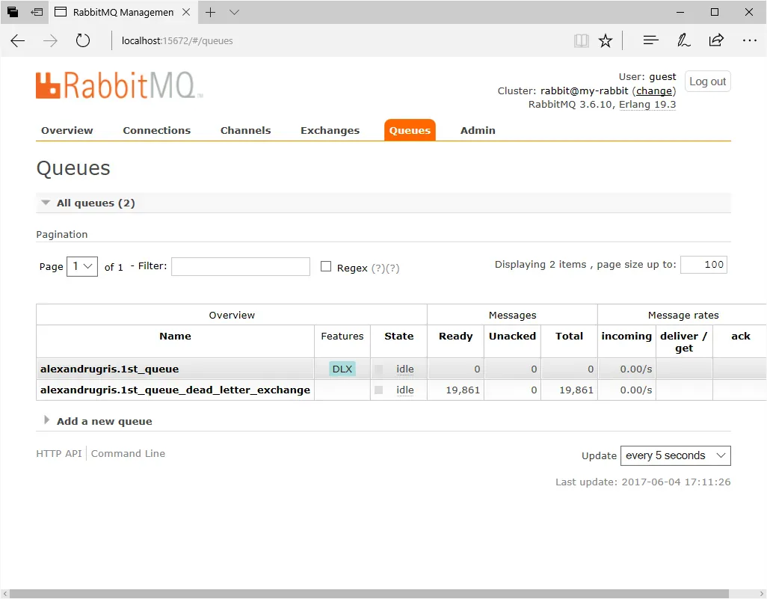
Task: Switch to the Connections tab
Action: pos(156,131)
